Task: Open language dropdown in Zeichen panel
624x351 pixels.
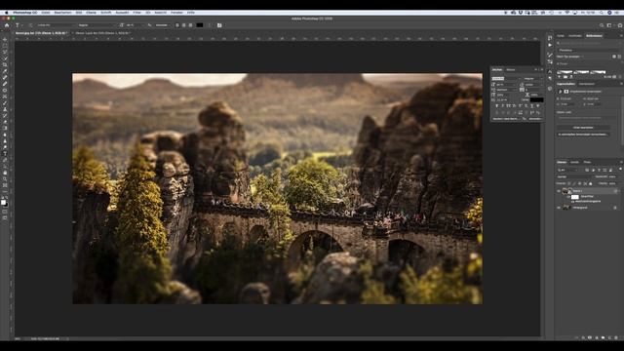Action: click(507, 119)
